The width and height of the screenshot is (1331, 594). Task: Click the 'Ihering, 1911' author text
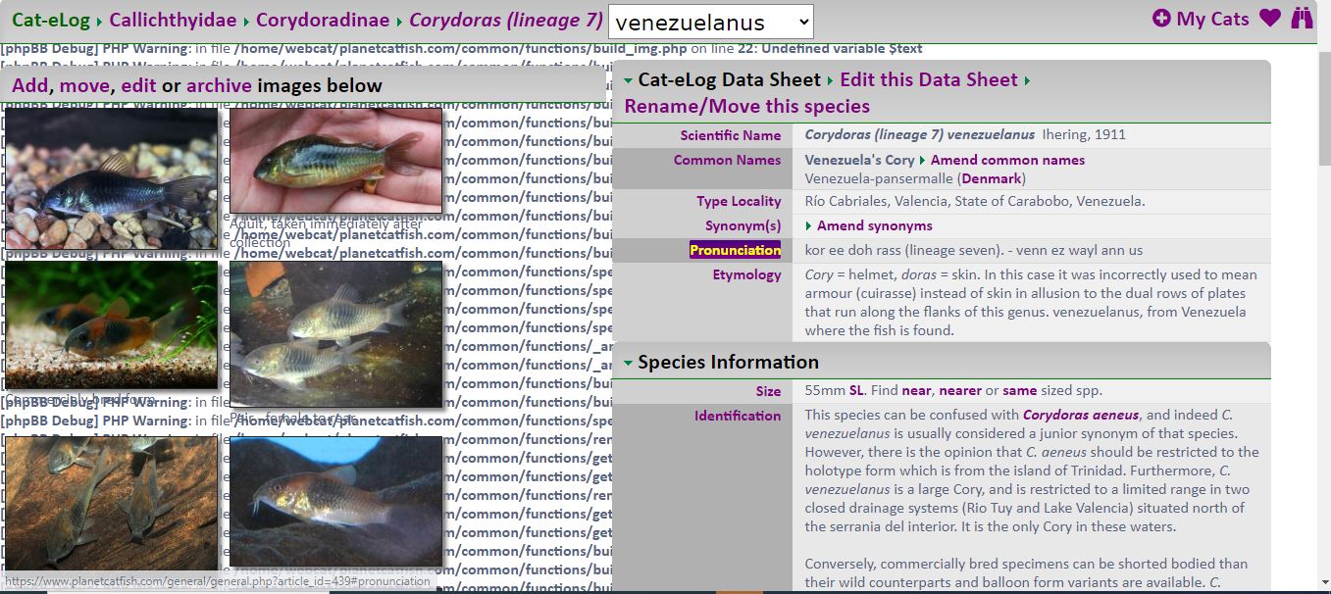(x=1084, y=136)
